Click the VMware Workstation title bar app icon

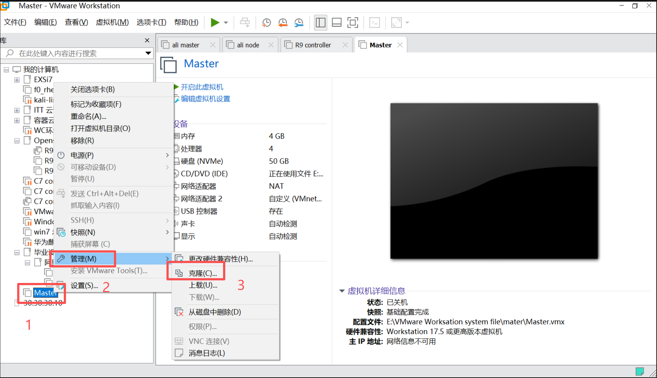(5, 6)
